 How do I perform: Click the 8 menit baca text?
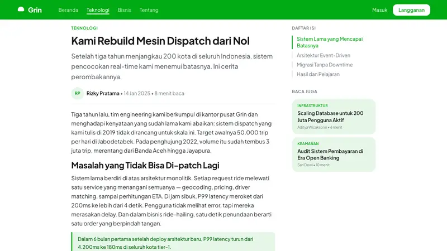169,93
